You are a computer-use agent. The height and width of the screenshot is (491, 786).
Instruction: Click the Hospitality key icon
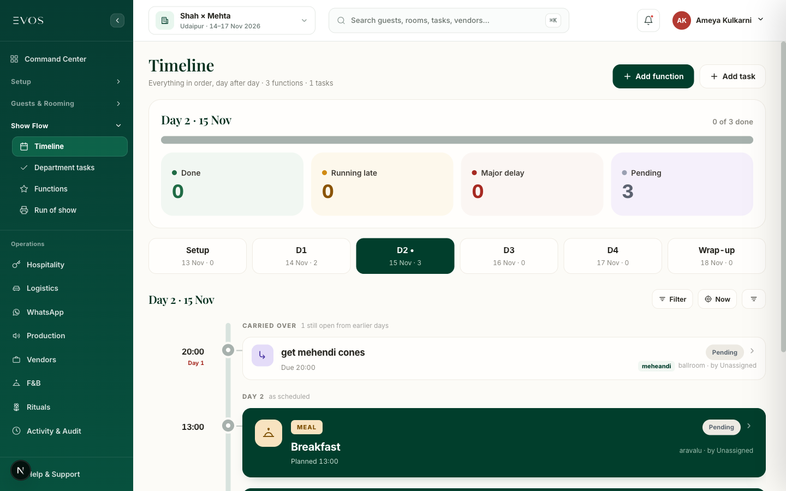pos(16,265)
